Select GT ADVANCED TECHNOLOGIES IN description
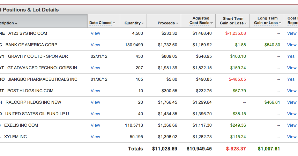 pyautogui.click(x=42, y=68)
